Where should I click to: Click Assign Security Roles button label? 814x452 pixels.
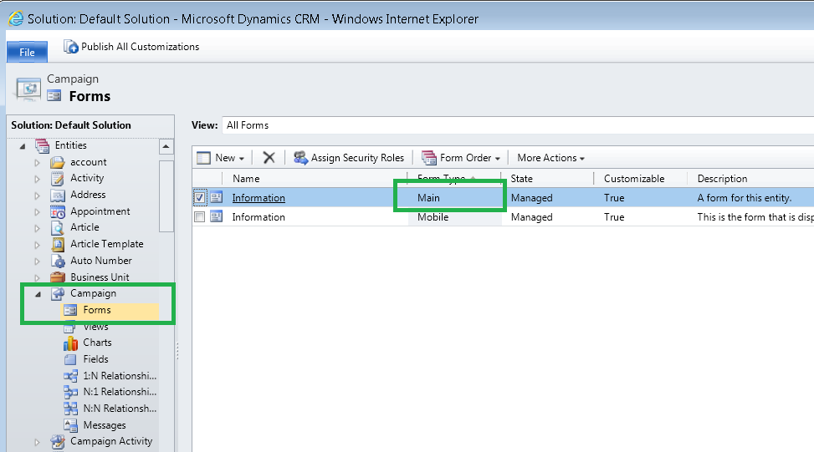[x=357, y=158]
